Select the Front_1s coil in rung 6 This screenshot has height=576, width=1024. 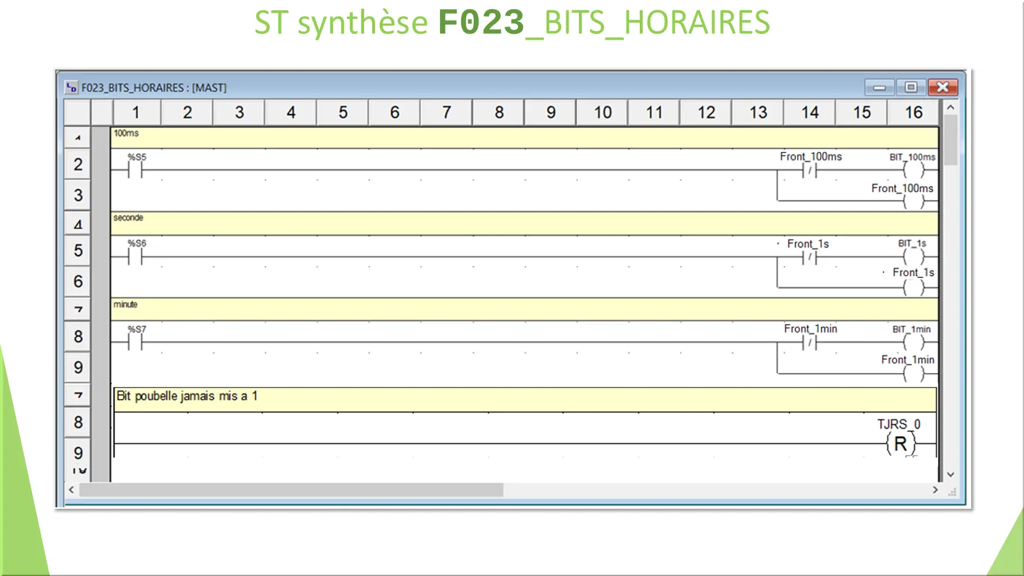click(913, 287)
